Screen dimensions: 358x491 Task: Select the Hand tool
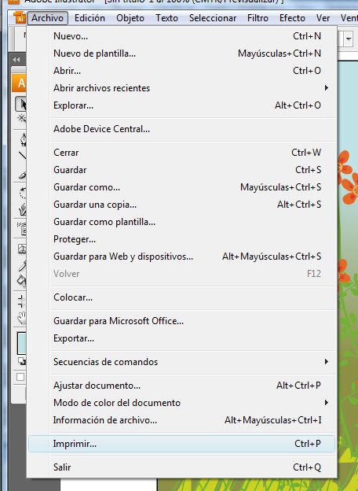(x=22, y=318)
